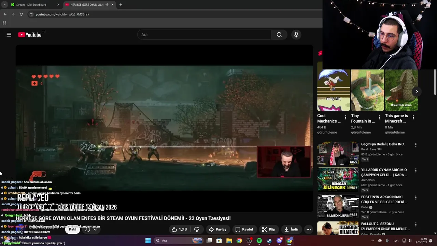Open options for This game is Minecraft short
Screen dimensions: 437x246
(413, 118)
